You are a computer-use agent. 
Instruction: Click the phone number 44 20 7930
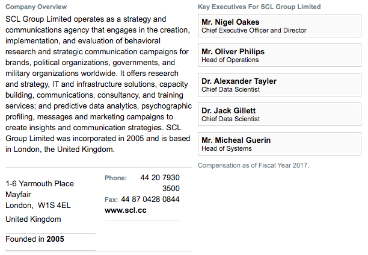(160, 178)
